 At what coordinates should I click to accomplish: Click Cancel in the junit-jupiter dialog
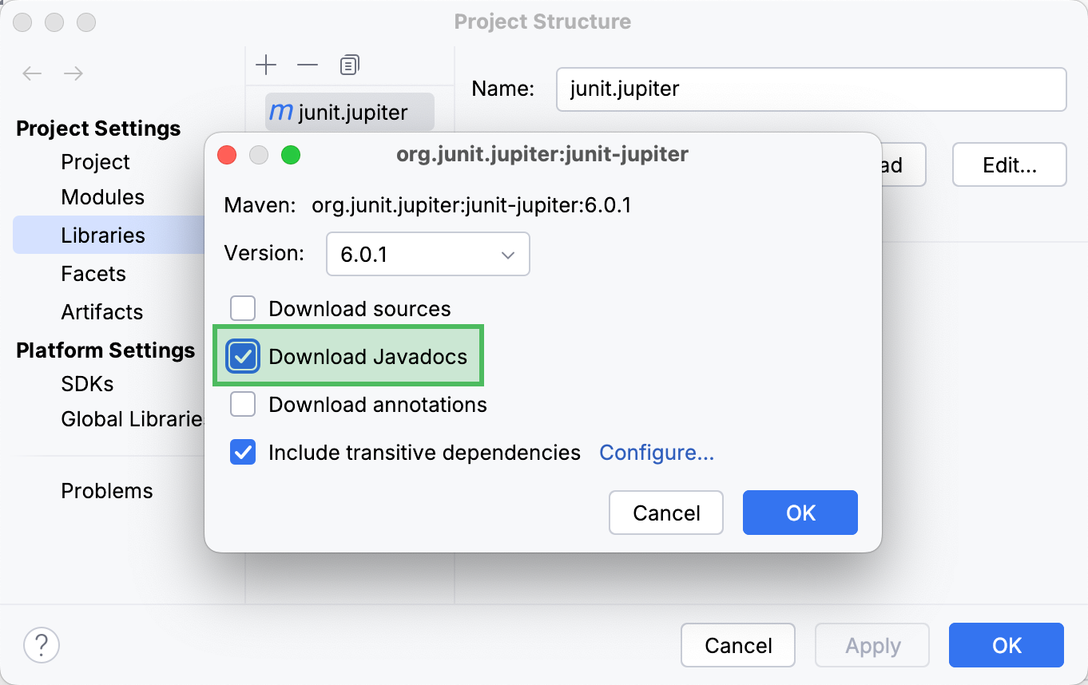[x=665, y=513]
